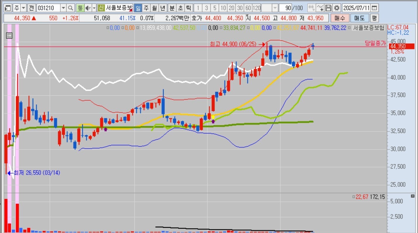Open the speaker options dropdown arrow
The width and height of the screenshot is (418, 233).
pos(94,8)
